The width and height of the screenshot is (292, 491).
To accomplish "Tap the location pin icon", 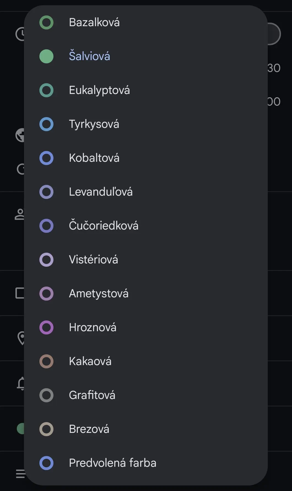I will (x=21, y=338).
